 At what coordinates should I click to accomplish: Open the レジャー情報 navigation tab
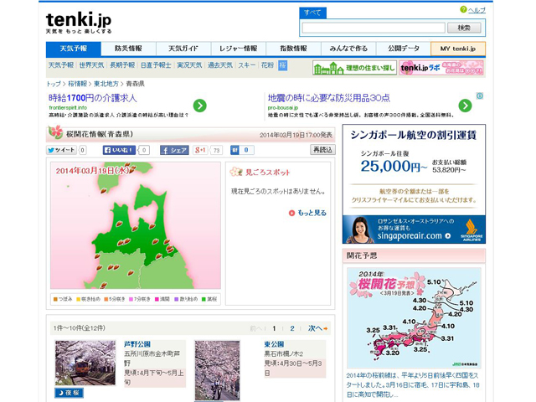click(x=238, y=49)
